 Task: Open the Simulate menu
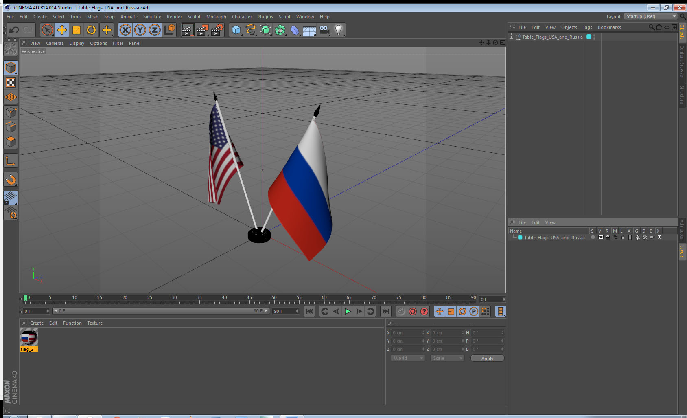pyautogui.click(x=152, y=17)
